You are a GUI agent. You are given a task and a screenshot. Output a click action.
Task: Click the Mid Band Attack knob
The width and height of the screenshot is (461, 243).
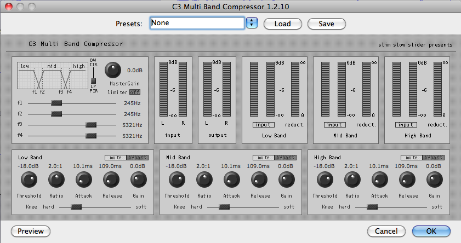(x=231, y=179)
